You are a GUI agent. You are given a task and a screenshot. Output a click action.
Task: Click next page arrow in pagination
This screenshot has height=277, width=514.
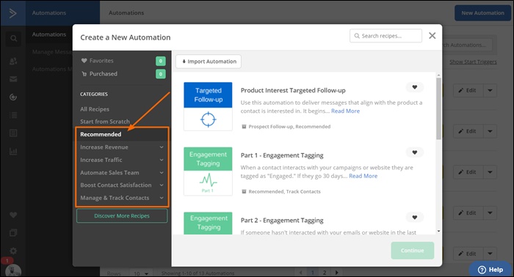336,273
